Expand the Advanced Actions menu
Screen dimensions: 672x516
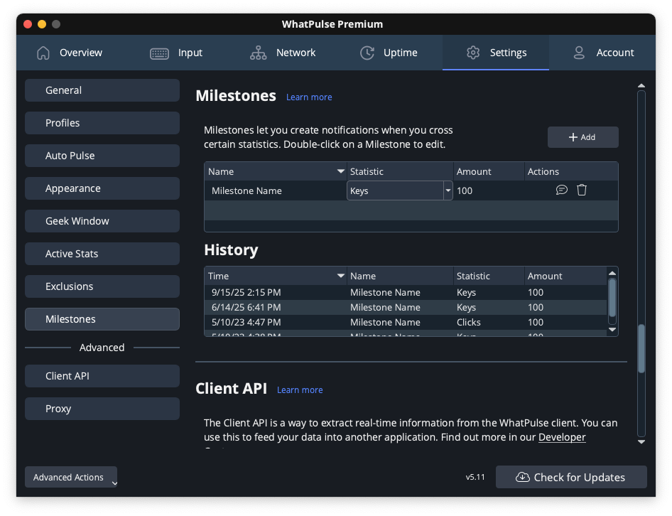pos(71,478)
